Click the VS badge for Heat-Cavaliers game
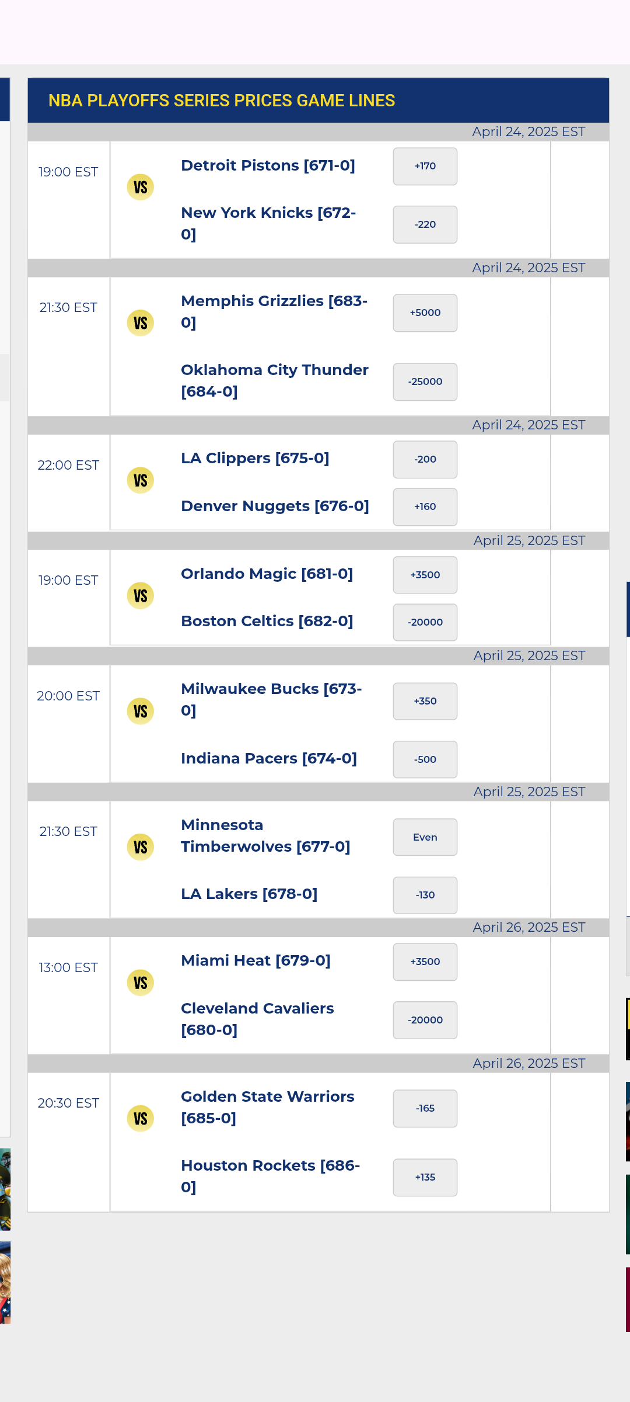The image size is (630, 1402). [x=141, y=983]
